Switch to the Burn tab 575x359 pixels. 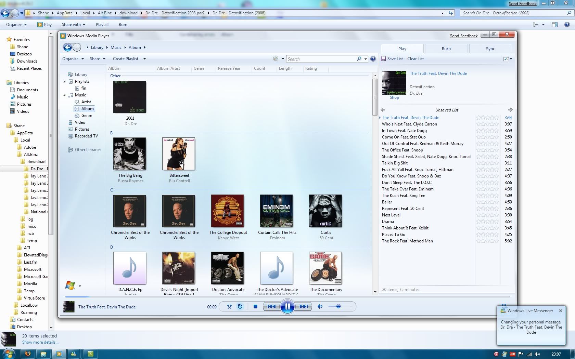446,49
